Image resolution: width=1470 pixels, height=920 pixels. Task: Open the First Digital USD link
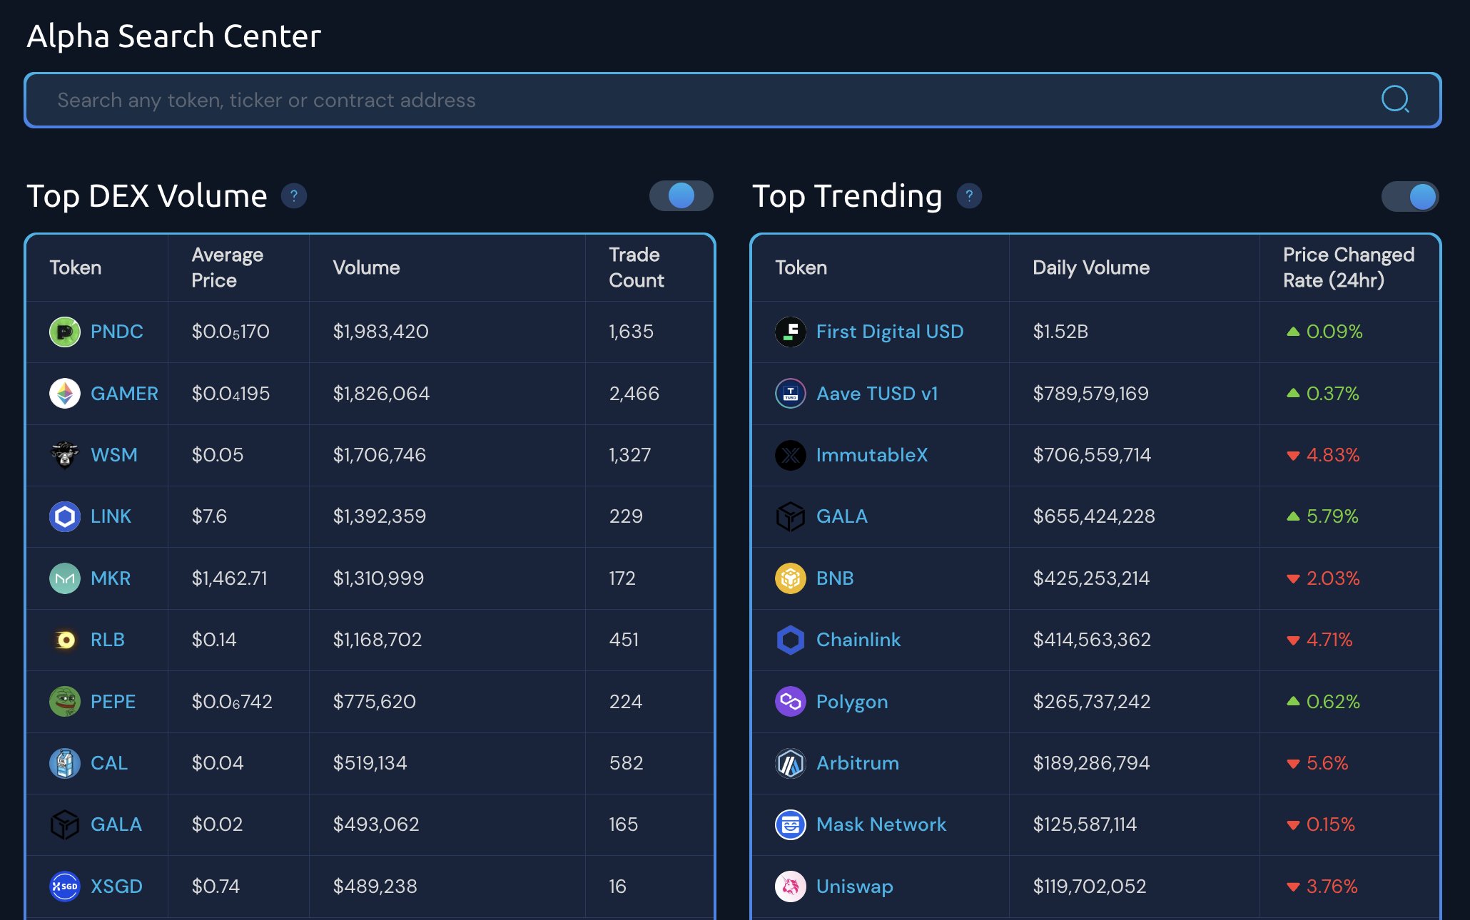click(x=890, y=332)
